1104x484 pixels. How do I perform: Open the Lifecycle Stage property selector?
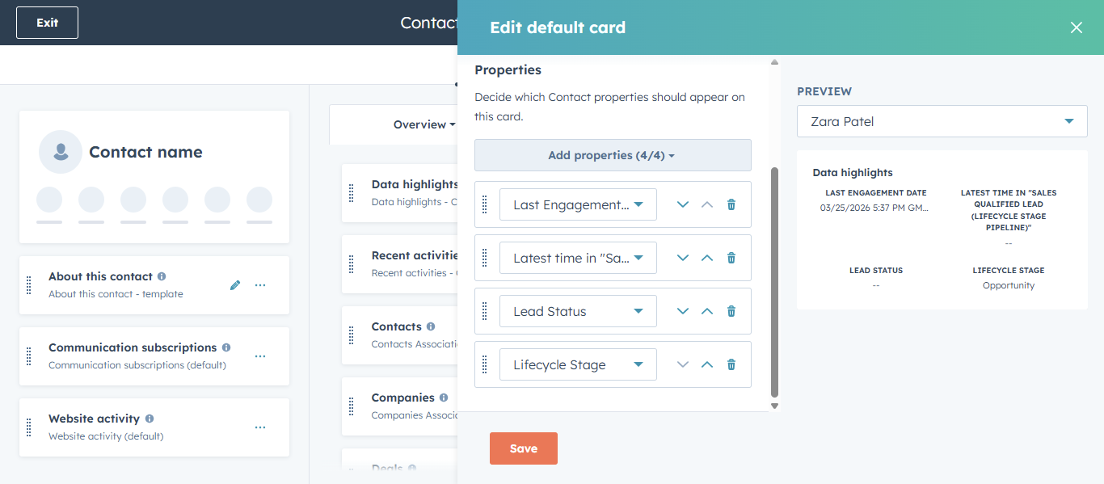(577, 364)
